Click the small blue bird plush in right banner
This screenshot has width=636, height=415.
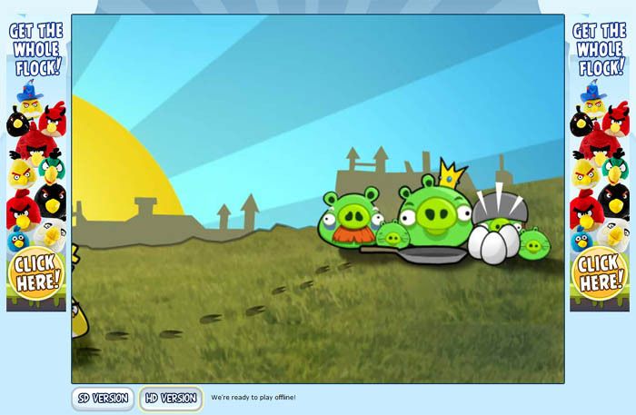(581, 239)
